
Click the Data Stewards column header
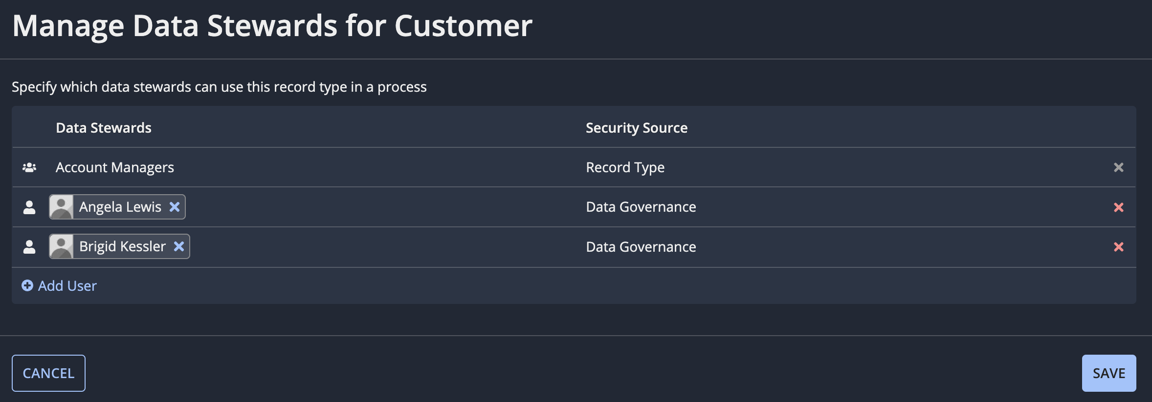pos(104,128)
